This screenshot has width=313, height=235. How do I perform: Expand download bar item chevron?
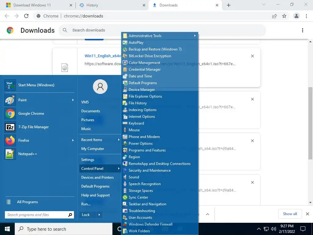[x=208, y=214]
